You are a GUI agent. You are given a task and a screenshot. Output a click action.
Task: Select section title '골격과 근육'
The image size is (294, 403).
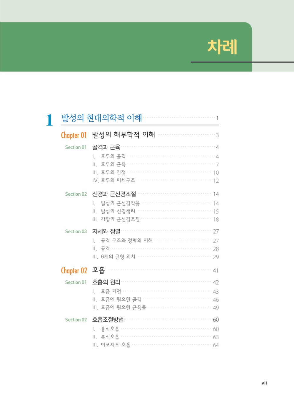click(x=106, y=147)
